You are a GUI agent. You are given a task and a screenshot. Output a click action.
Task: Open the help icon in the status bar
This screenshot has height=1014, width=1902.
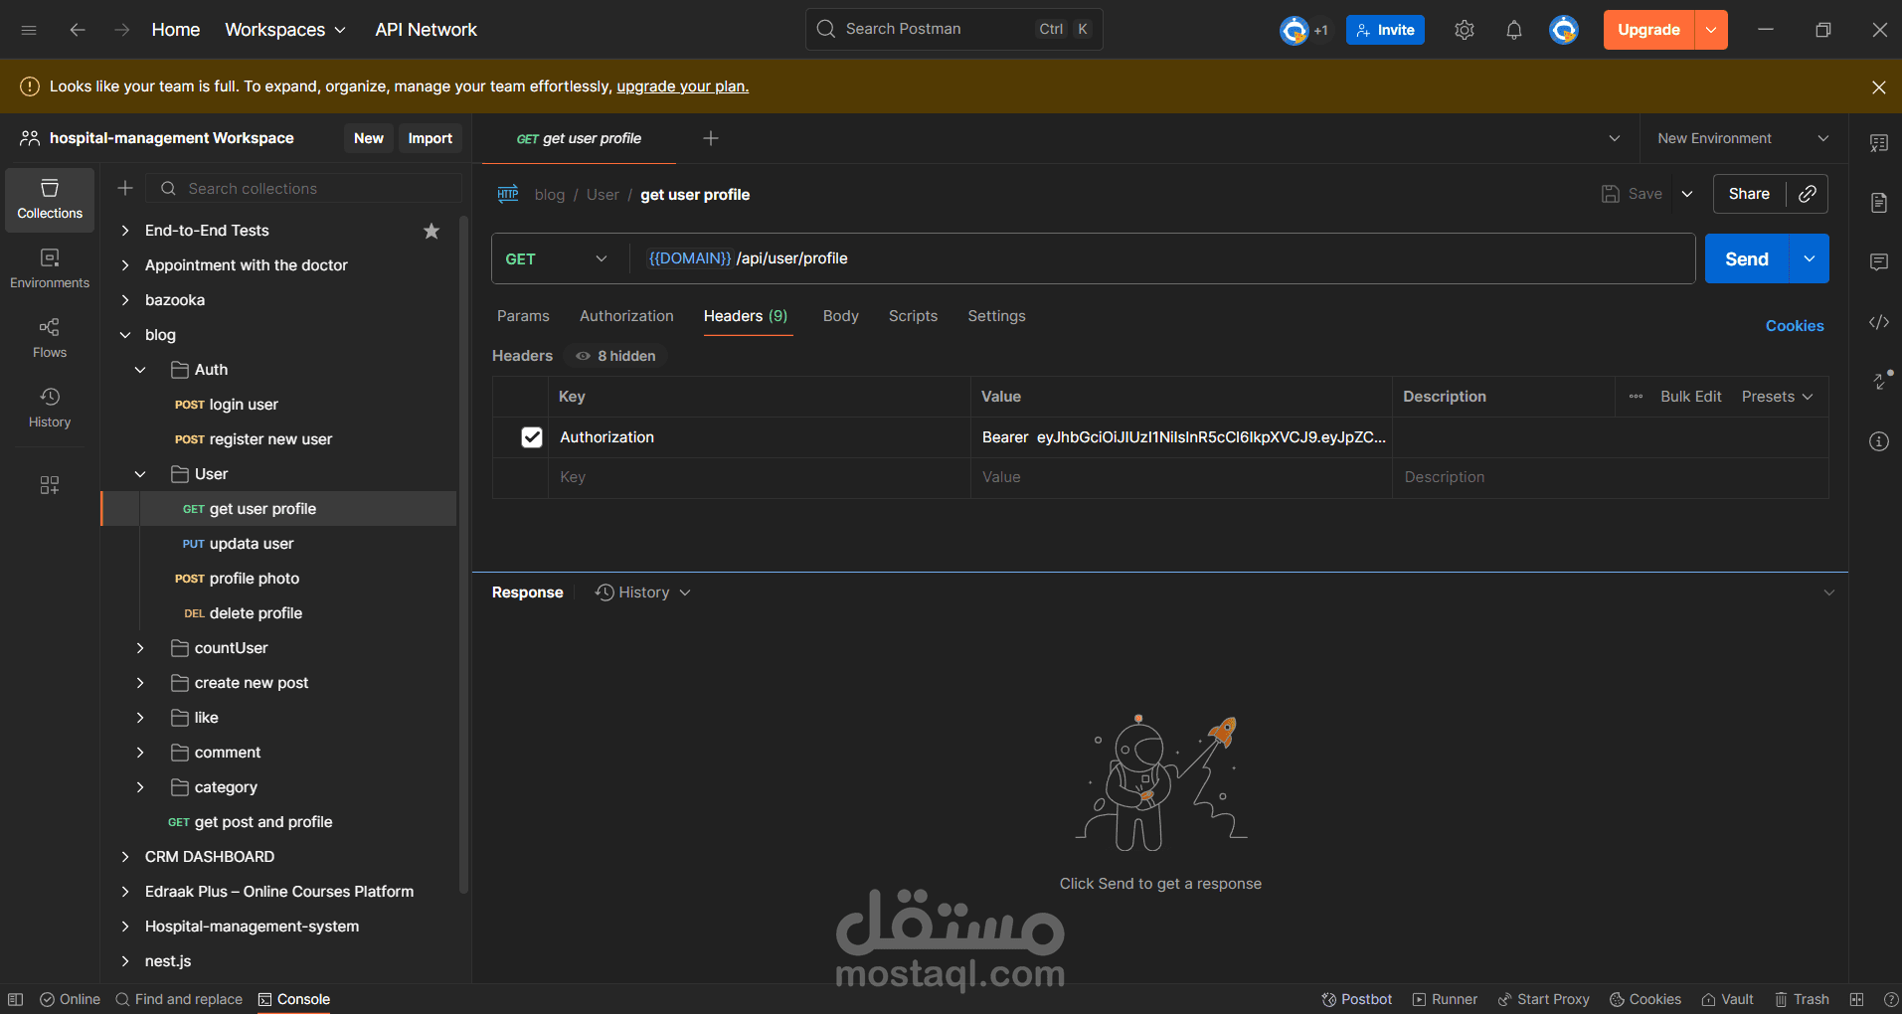(x=1891, y=999)
